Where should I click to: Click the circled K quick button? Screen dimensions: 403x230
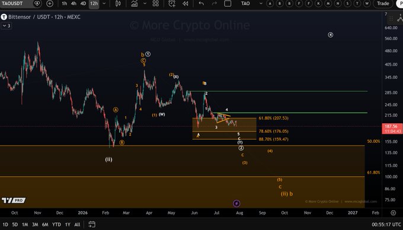pyautogui.click(x=318, y=4)
